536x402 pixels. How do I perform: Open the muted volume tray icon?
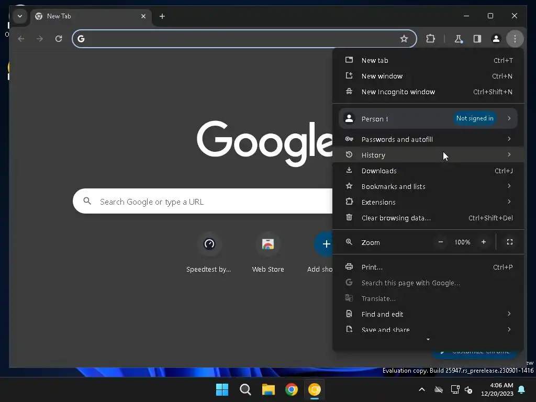pyautogui.click(x=468, y=389)
